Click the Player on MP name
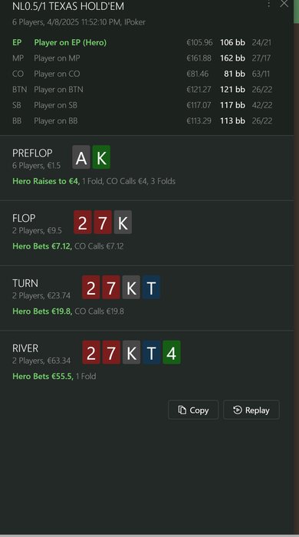 [x=57, y=58]
